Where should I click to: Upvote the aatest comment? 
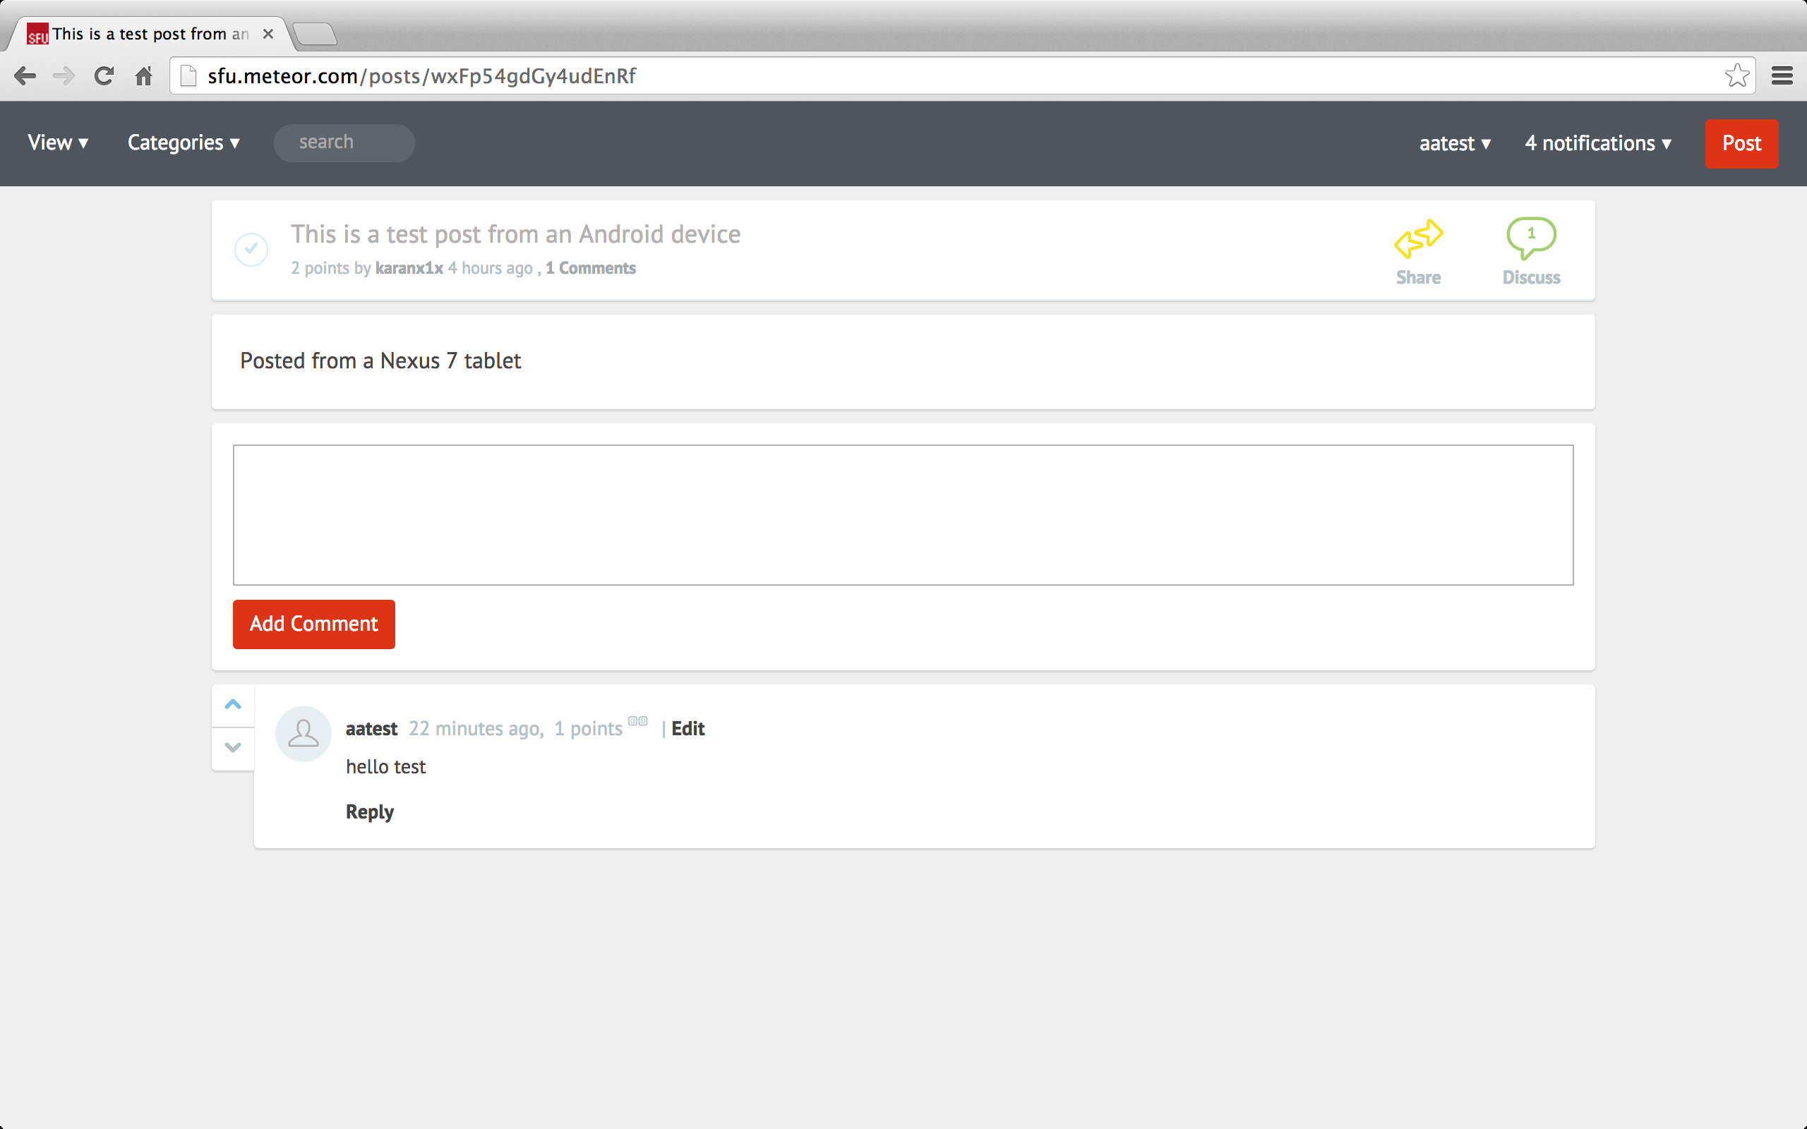[x=233, y=704]
